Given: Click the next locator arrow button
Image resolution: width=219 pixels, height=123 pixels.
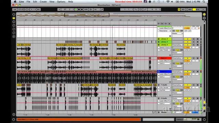Looking at the screenshot, I should tap(166, 24).
